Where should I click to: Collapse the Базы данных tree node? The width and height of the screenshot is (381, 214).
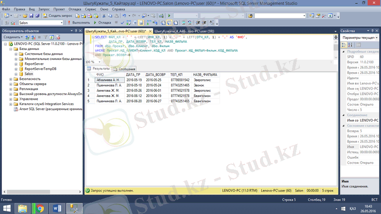click(11, 49)
